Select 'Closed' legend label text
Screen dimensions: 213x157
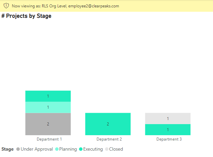[x=116, y=149]
